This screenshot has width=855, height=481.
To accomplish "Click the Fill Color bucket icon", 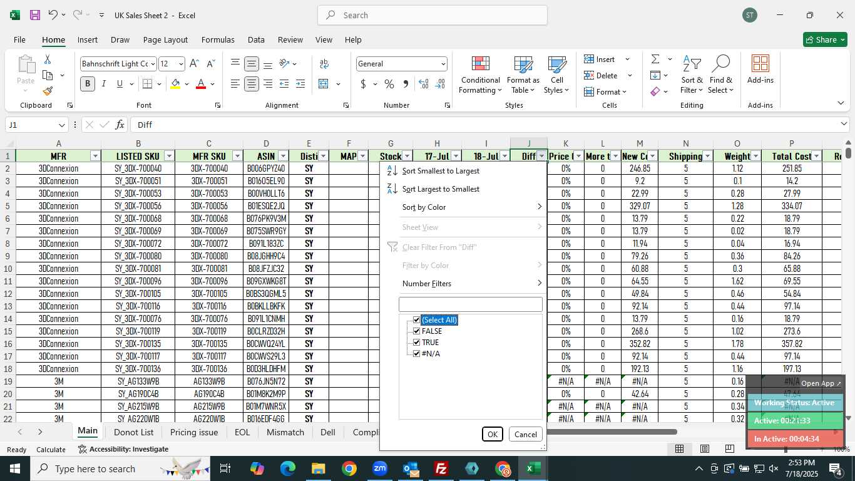I will (176, 84).
